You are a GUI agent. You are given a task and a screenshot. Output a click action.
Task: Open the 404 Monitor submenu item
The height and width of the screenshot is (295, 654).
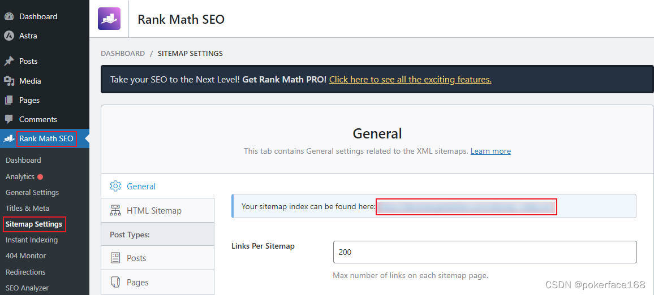pyautogui.click(x=25, y=256)
